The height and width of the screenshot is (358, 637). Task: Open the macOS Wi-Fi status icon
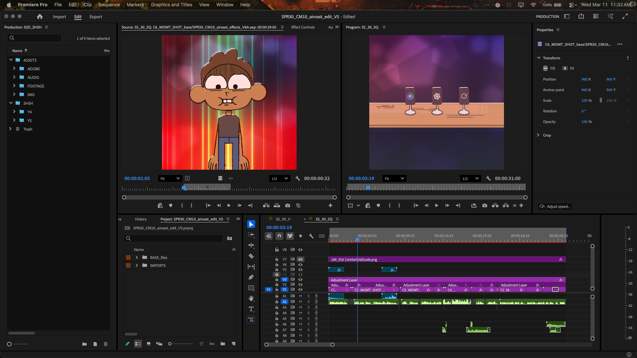click(533, 5)
